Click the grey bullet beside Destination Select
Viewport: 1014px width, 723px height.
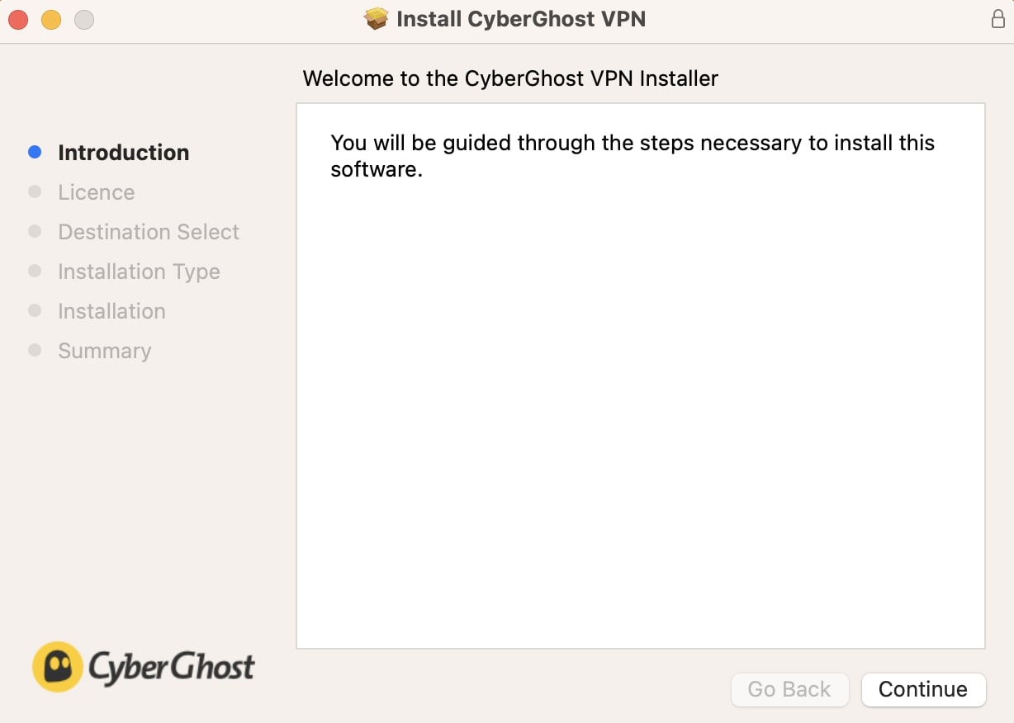pos(35,231)
